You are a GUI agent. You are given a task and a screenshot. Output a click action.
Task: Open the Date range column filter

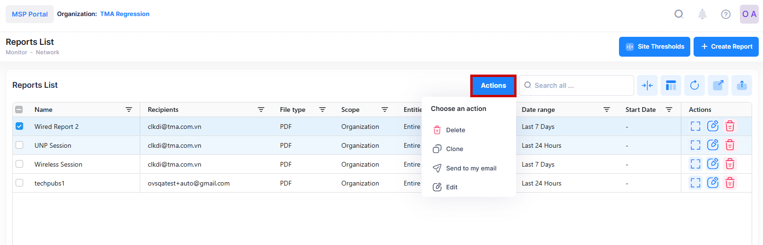click(606, 110)
